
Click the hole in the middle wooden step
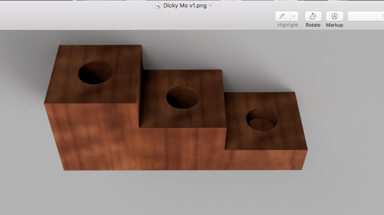coord(182,97)
